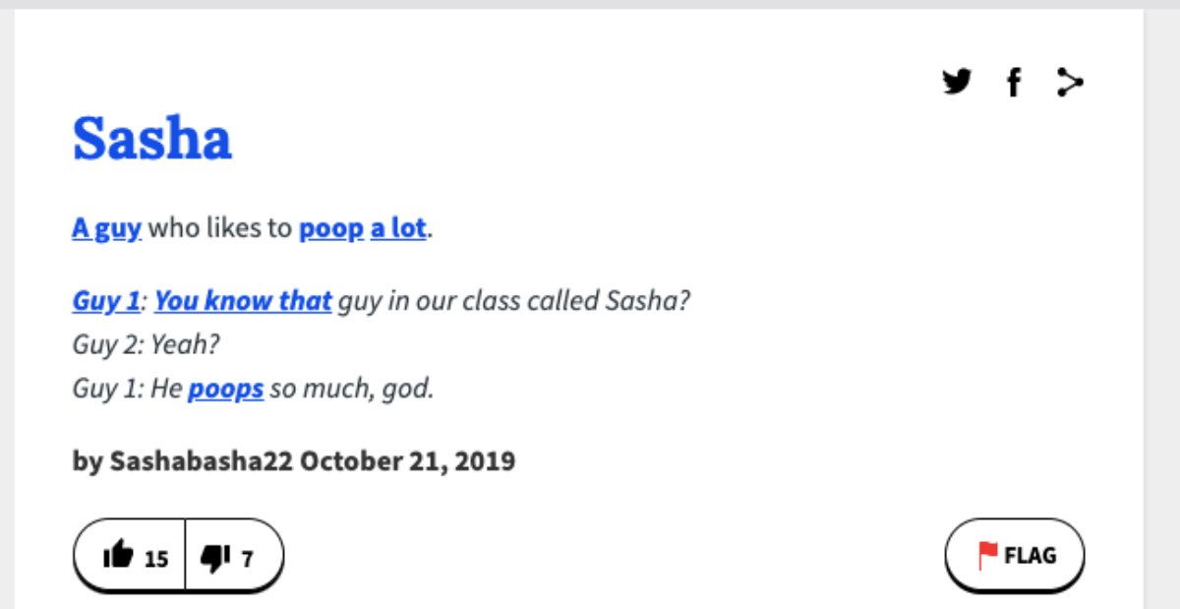Click the "Guy 2: Yeah?" example line

146,344
